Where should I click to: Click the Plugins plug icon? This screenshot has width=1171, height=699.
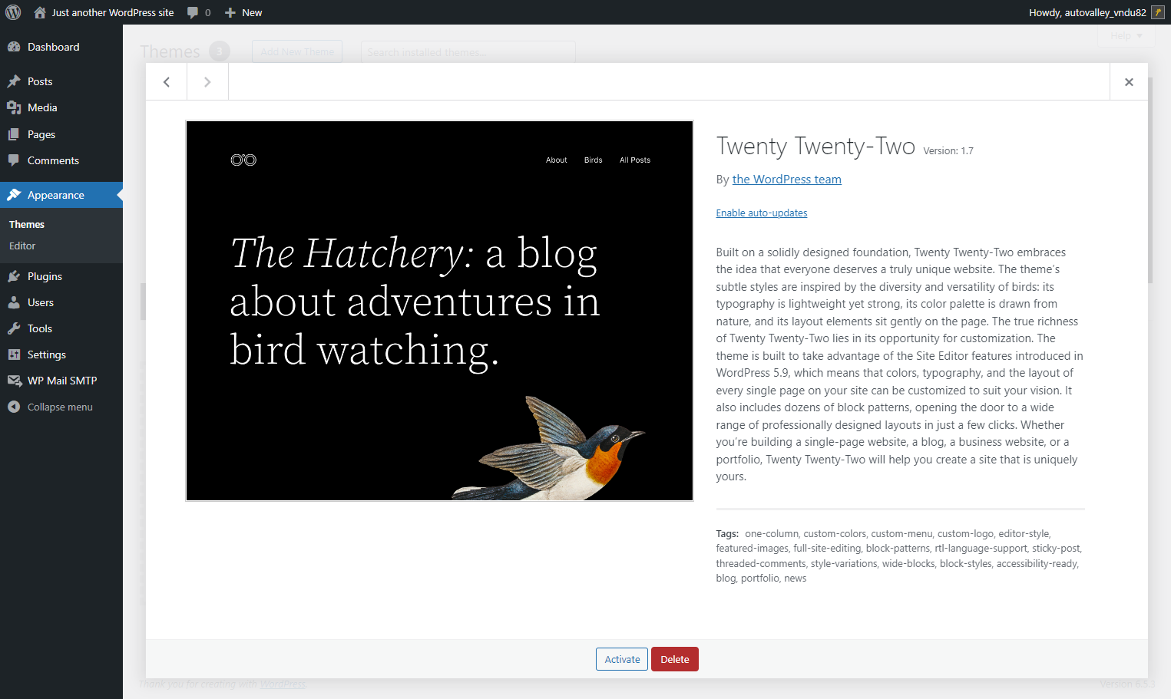coord(14,276)
